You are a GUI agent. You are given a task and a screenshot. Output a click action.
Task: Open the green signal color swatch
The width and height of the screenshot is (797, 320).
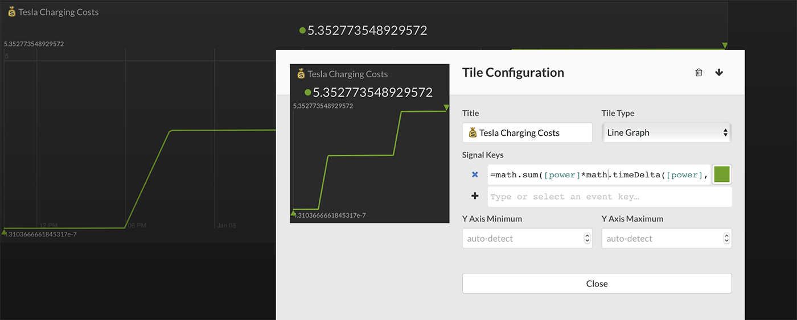pyautogui.click(x=722, y=174)
